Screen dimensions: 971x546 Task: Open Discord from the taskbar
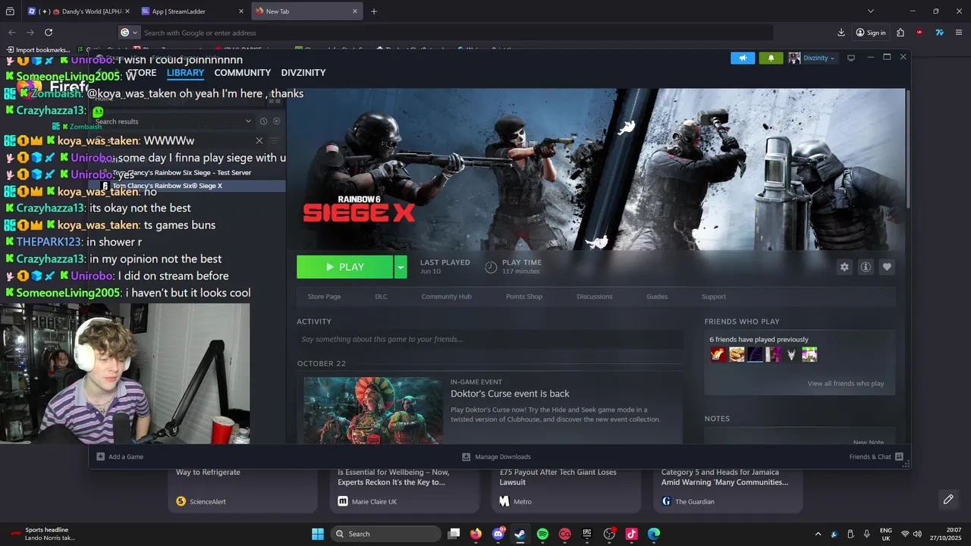pyautogui.click(x=498, y=534)
